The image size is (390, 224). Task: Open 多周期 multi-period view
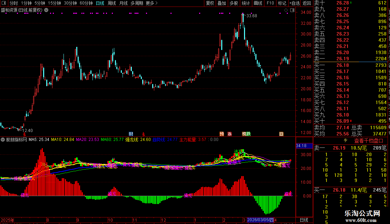(137, 3)
